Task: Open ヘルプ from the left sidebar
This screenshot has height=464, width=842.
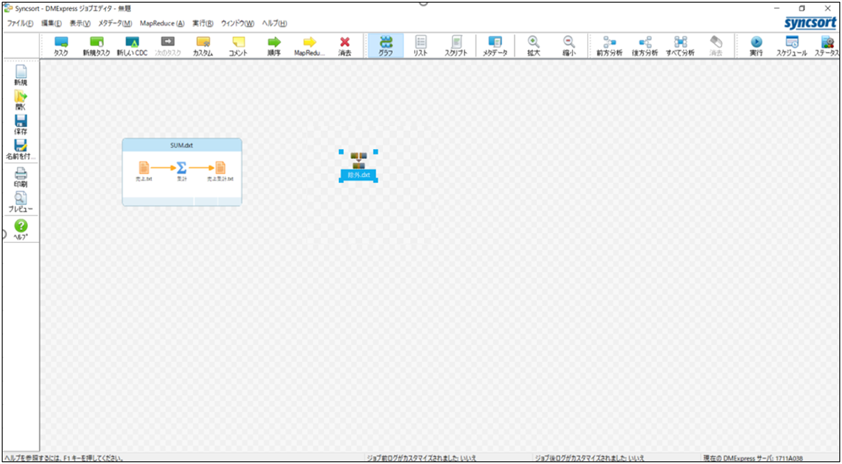Action: pos(21,229)
